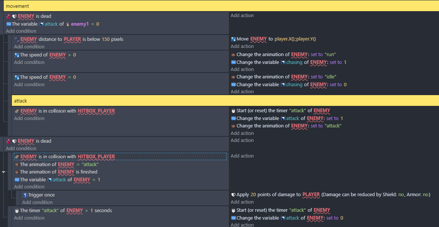
Task: Click "Add action" below Move ENEMY to player
Action: (x=242, y=46)
